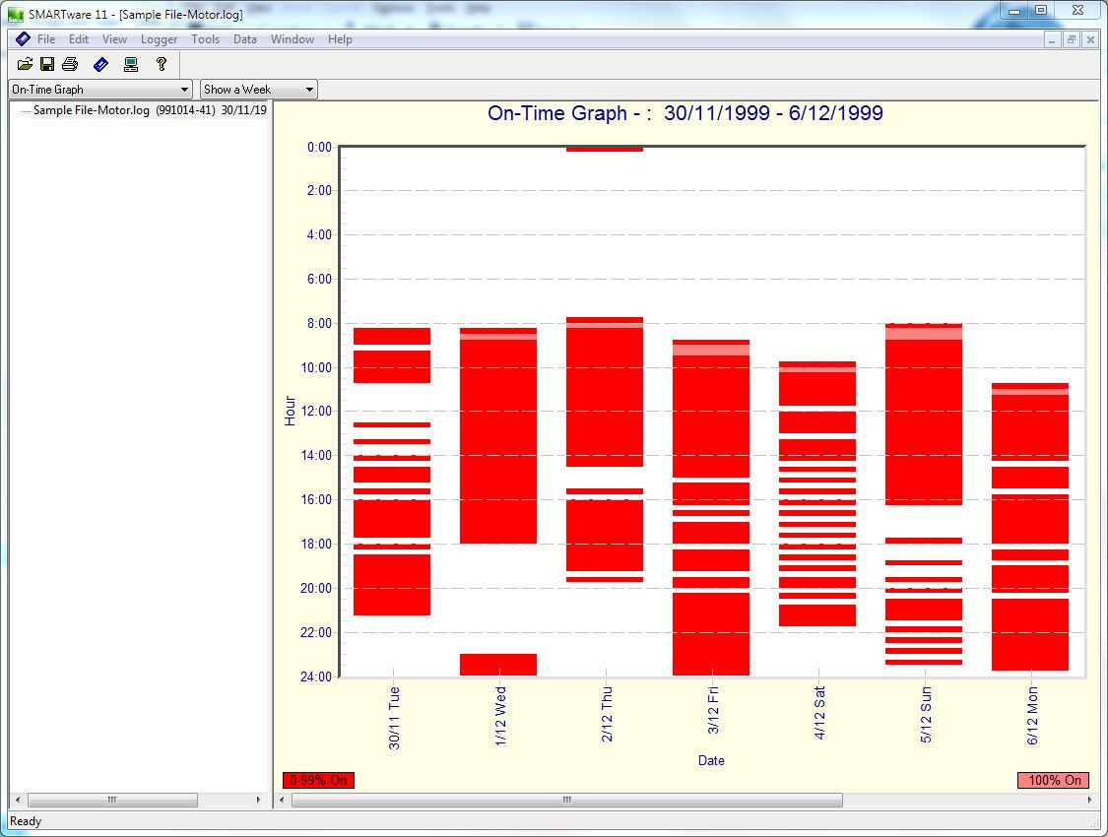Minimize the SMARTware 11 main window

[1014, 11]
